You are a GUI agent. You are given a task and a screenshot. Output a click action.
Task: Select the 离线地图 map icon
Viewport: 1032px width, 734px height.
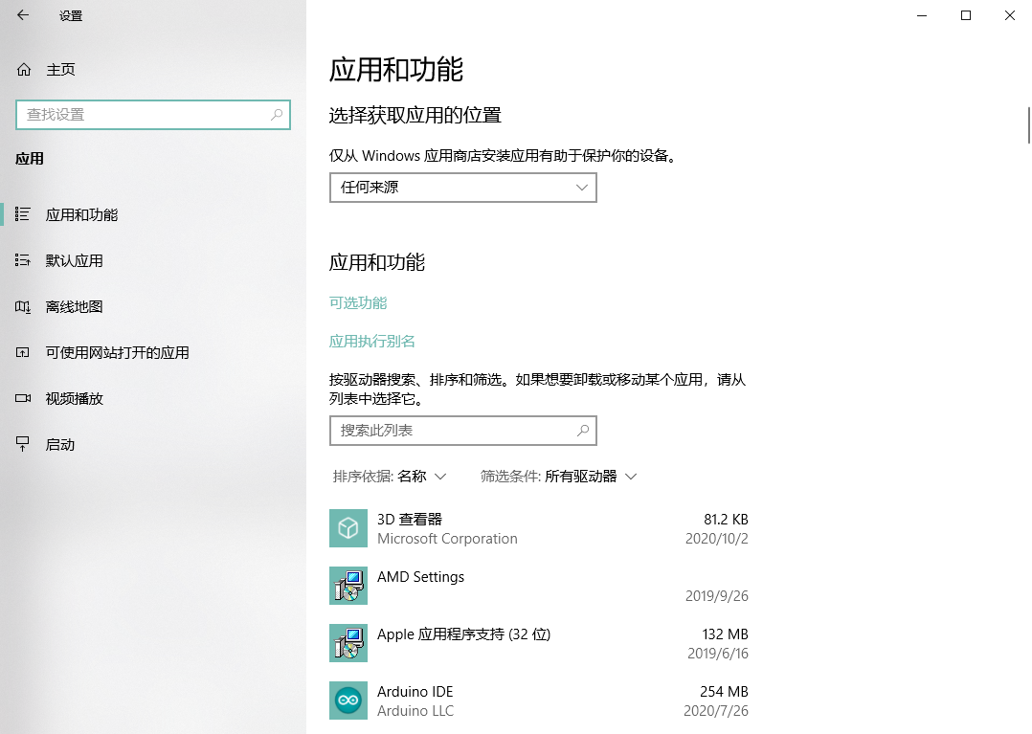click(23, 306)
